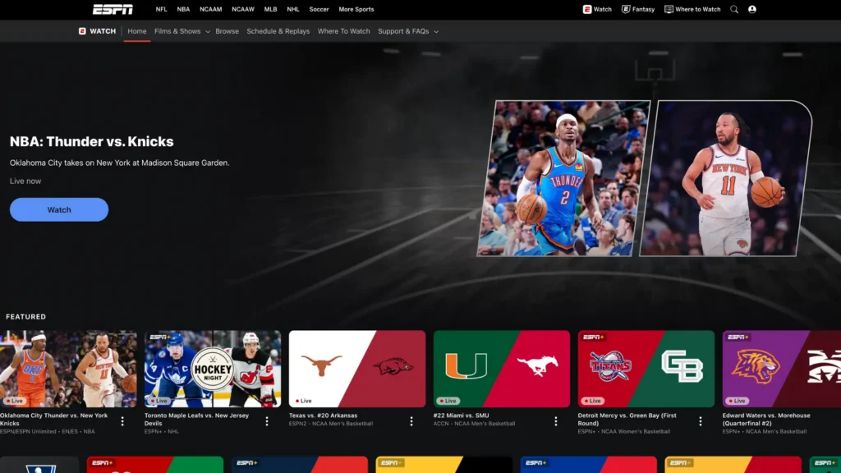Expand the Support & FAQs dropdown
Screen dimensions: 841x473
(408, 31)
